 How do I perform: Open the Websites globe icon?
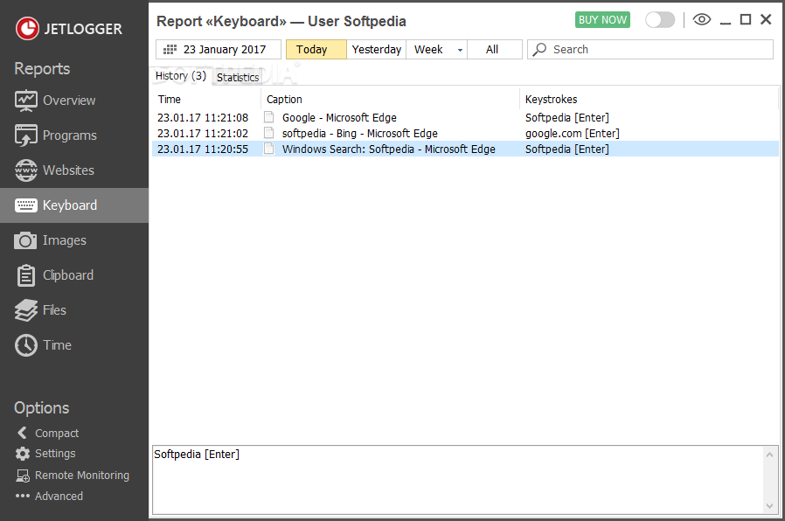25,170
